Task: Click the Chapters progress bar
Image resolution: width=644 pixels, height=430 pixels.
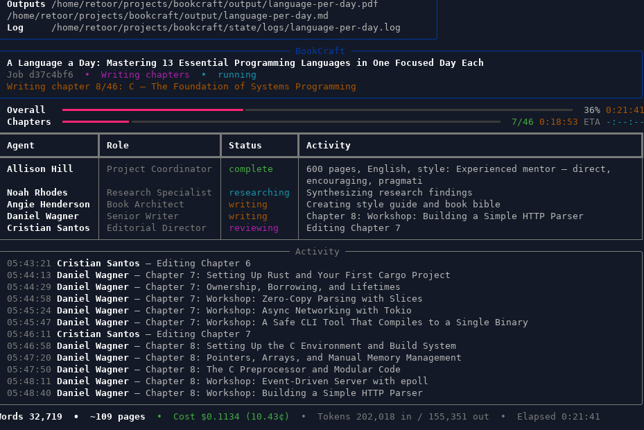Action: 281,121
